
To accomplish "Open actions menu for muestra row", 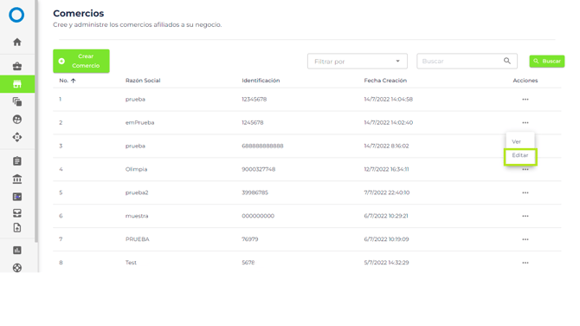I will pyautogui.click(x=525, y=216).
